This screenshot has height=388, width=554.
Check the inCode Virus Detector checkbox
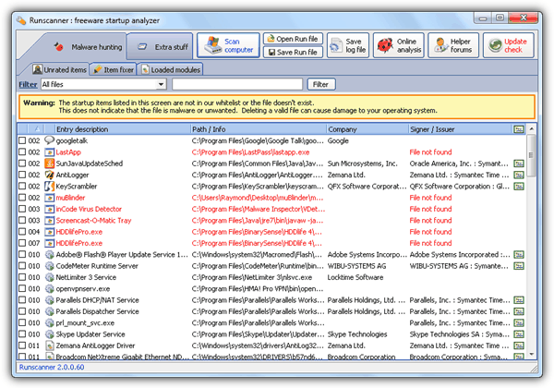click(22, 209)
